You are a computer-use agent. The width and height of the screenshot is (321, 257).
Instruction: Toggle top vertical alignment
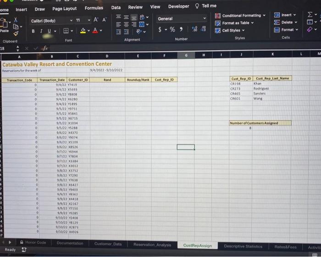click(118, 17)
